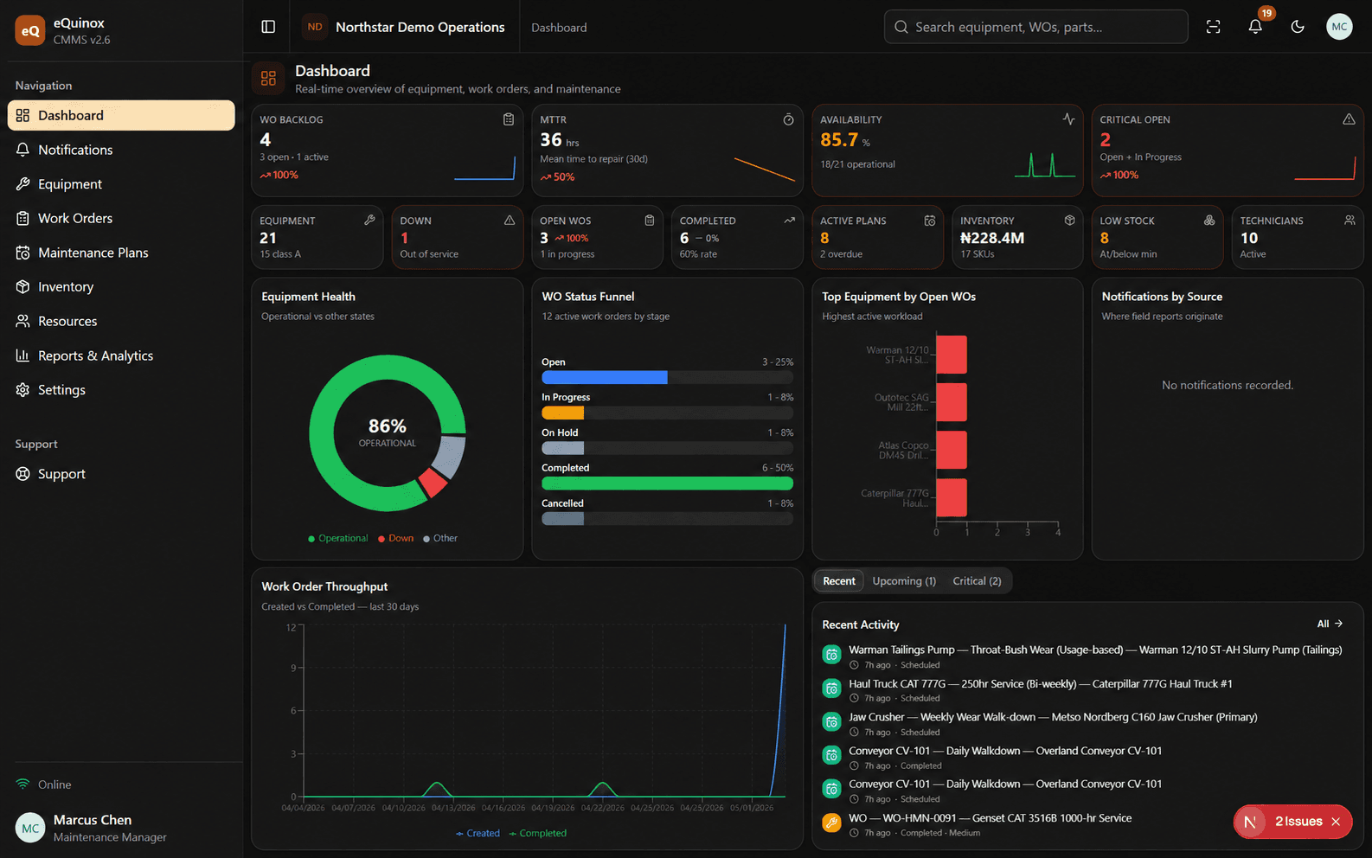1372x858 pixels.
Task: Click the Completed card trend icon
Action: (790, 221)
